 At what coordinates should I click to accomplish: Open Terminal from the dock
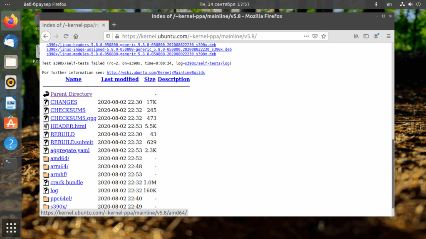click(x=11, y=164)
